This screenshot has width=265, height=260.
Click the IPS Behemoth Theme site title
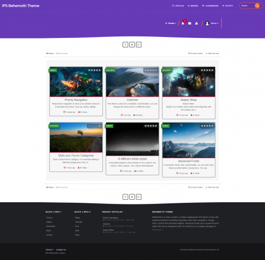click(21, 6)
